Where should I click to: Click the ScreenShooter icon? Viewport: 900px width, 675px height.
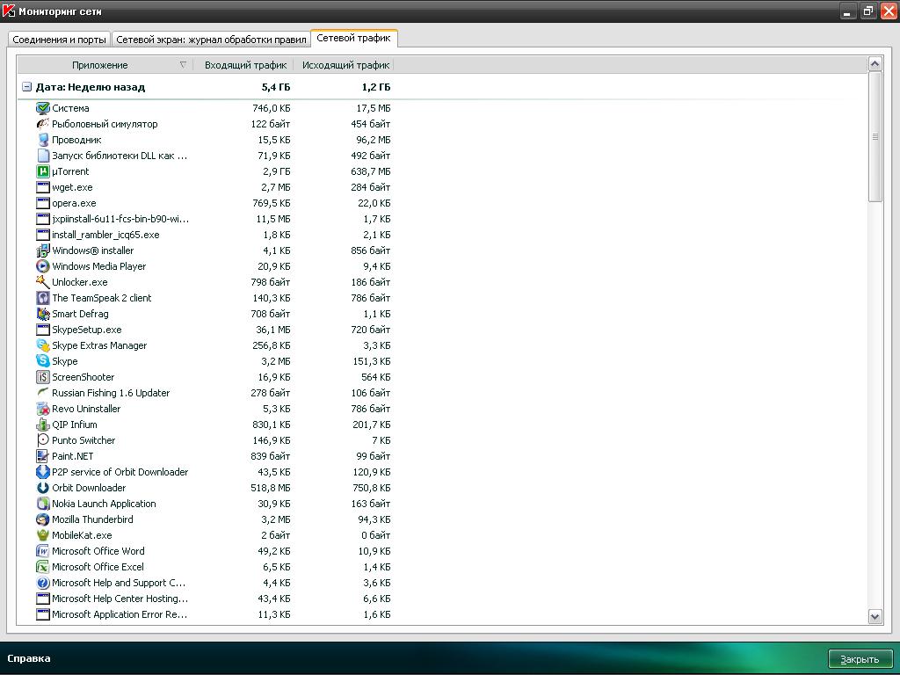coord(42,377)
